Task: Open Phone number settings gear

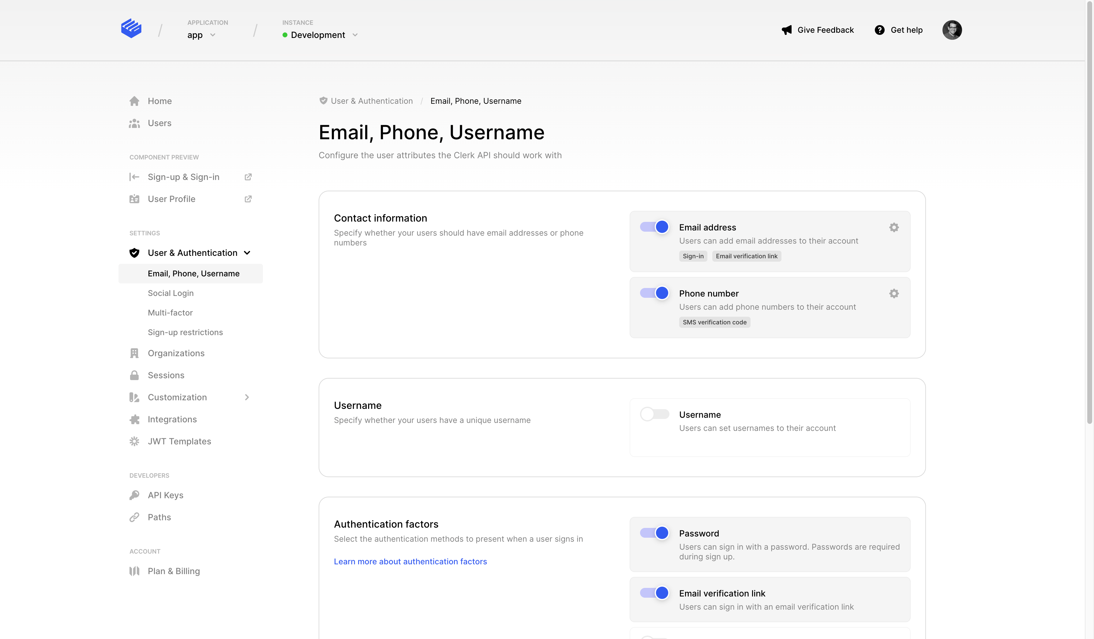Action: click(x=894, y=293)
